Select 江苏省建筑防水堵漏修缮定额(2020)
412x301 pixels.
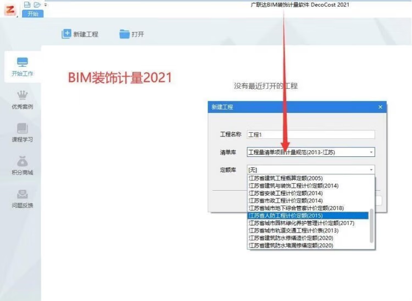pyautogui.click(x=308, y=246)
